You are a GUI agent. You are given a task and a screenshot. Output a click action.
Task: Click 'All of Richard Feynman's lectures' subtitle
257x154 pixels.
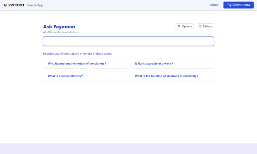[x=61, y=32]
